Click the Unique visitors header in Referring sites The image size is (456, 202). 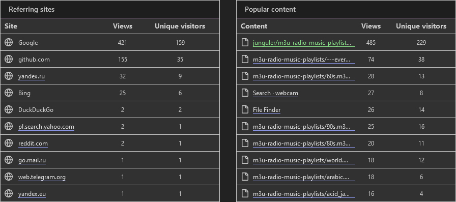tap(180, 26)
